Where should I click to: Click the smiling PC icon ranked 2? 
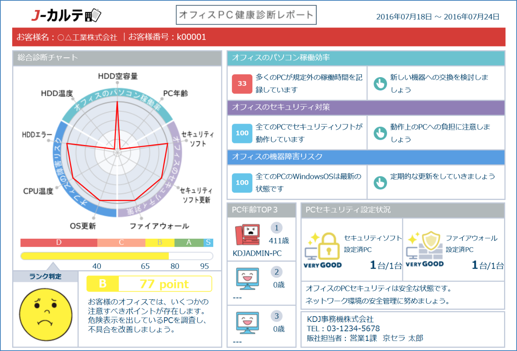coord(247,279)
